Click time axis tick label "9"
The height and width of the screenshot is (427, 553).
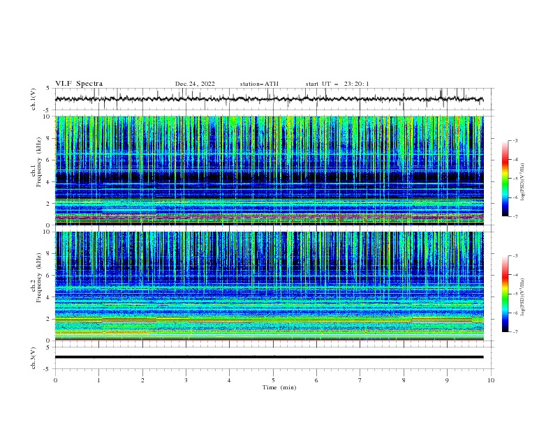pyautogui.click(x=447, y=380)
